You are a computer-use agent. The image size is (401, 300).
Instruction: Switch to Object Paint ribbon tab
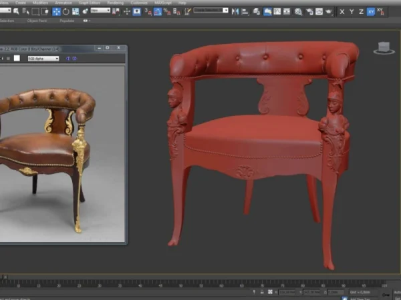(x=37, y=21)
